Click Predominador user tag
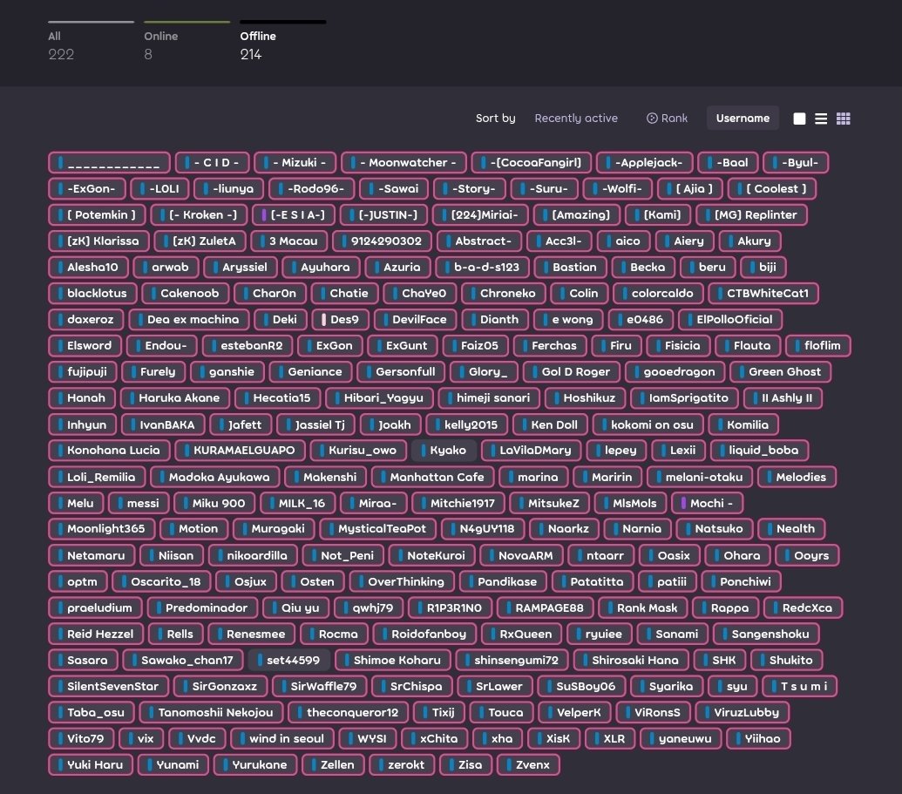This screenshot has height=794, width=902. (202, 608)
